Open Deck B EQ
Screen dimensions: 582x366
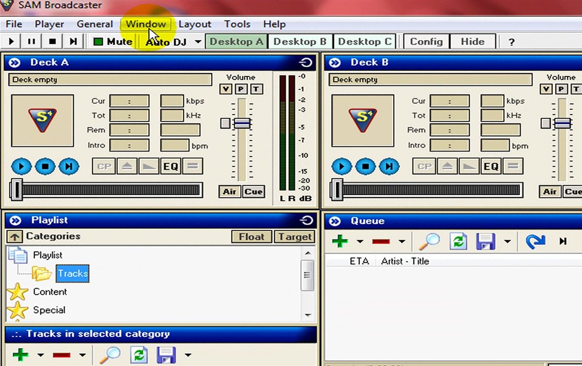(491, 166)
